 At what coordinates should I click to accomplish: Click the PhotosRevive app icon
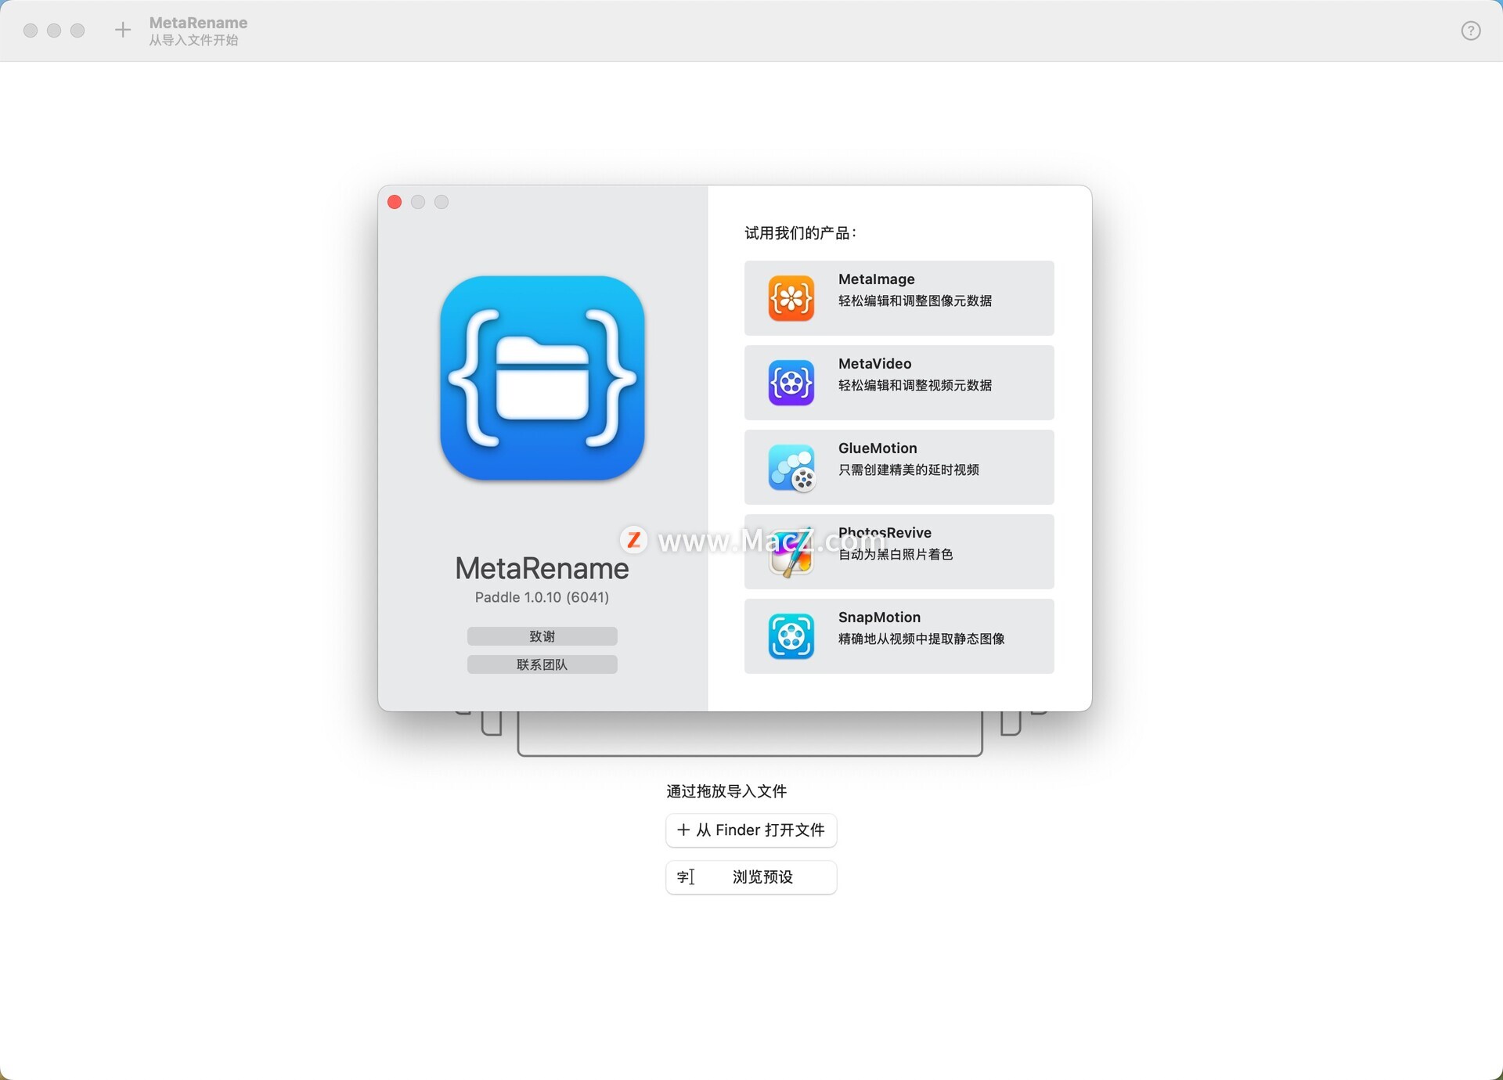coord(791,552)
